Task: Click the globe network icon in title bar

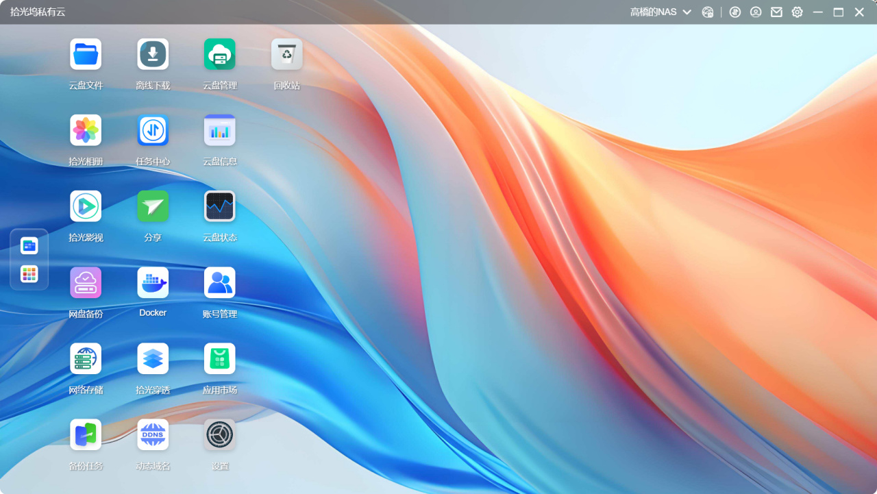Action: tap(708, 12)
